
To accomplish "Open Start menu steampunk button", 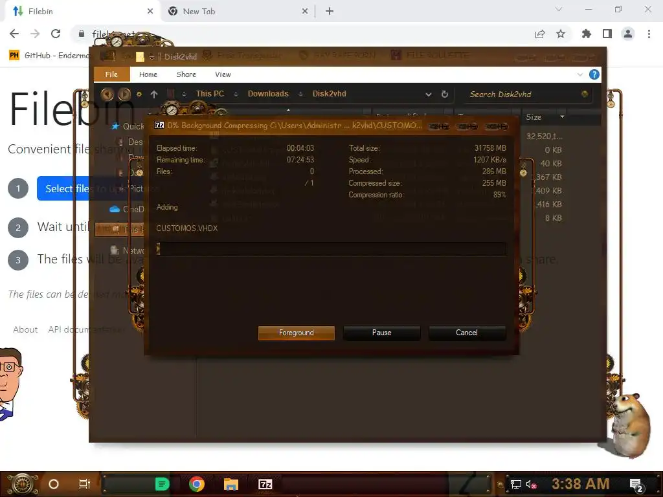I will (22, 484).
